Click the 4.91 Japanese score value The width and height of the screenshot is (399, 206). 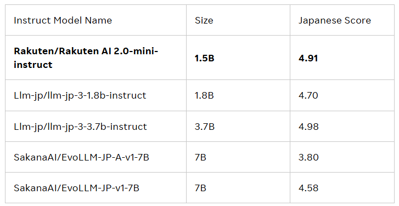pos(308,58)
